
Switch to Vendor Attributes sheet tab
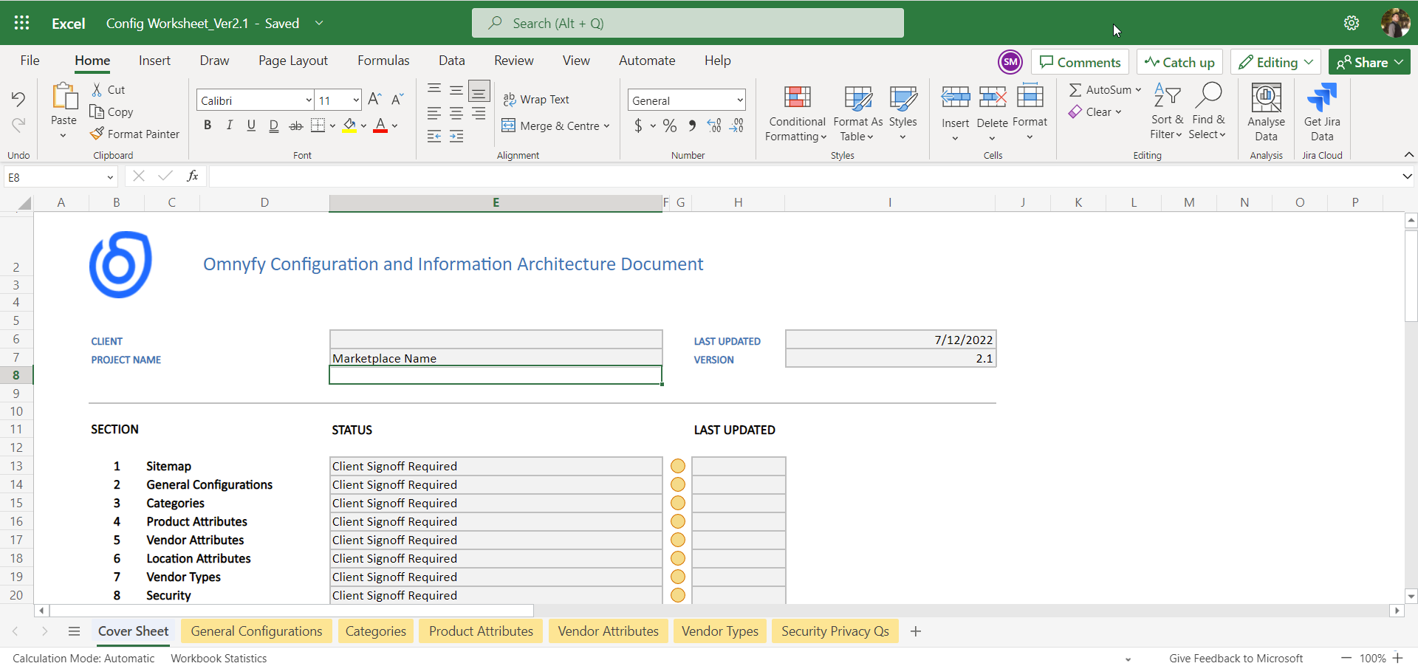tap(609, 631)
